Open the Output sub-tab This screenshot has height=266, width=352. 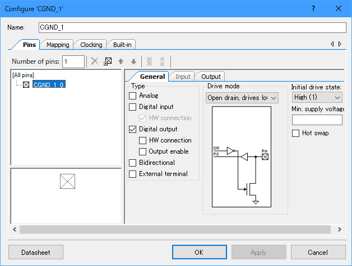tap(210, 77)
